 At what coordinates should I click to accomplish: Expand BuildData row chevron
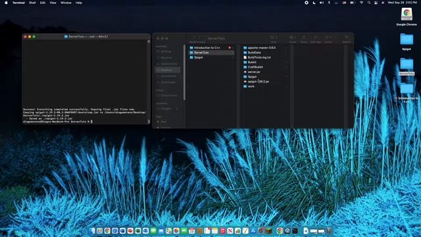tap(286, 53)
